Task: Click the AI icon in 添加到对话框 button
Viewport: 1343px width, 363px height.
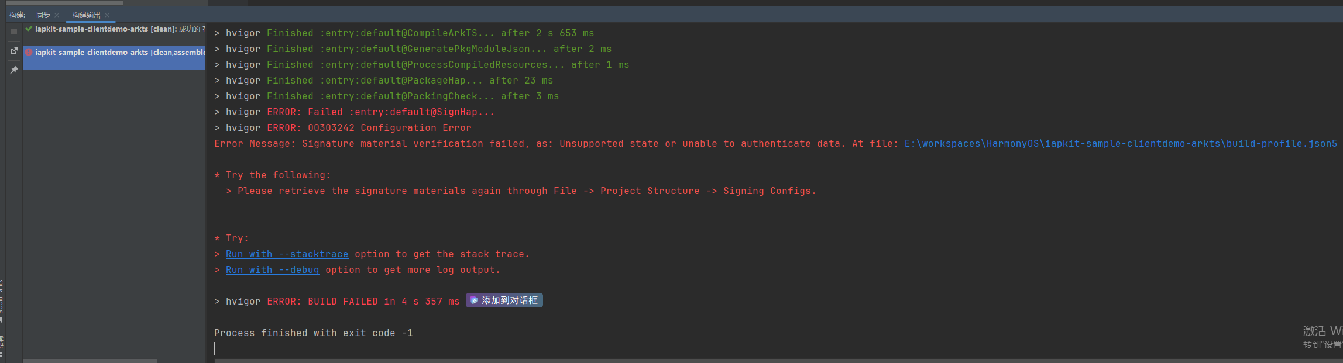Action: pos(474,300)
